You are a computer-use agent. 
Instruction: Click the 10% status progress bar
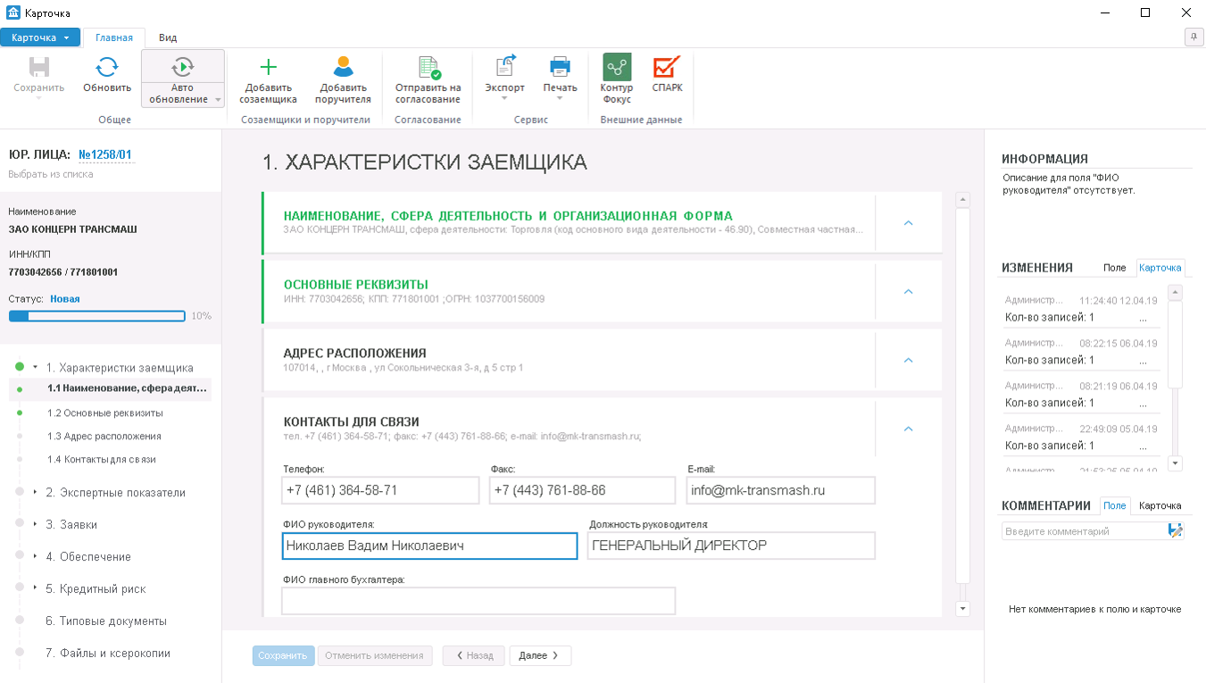coord(98,315)
